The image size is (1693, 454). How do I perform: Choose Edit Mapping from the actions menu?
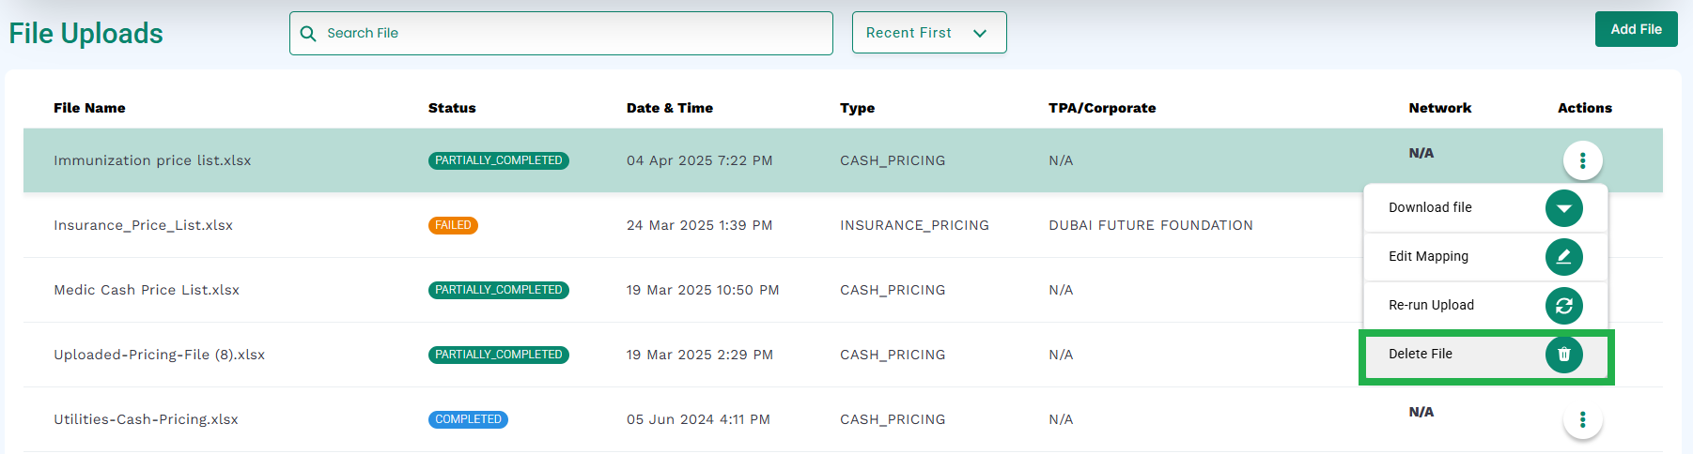pos(1485,257)
